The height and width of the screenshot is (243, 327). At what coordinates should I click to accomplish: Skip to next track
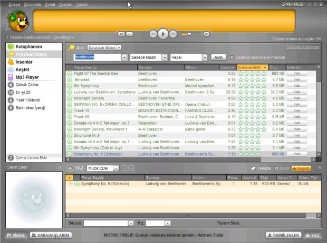(173, 34)
